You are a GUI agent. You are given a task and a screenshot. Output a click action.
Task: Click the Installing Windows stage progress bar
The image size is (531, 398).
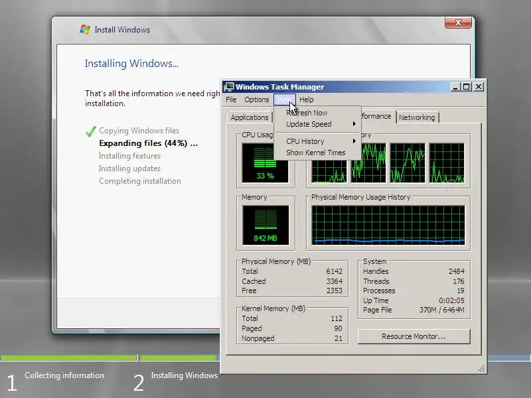pyautogui.click(x=180, y=358)
